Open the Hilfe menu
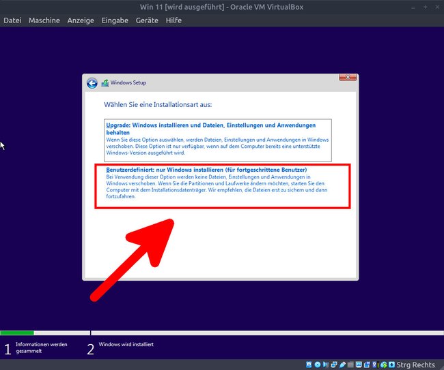Screen dimensions: 444x370 point(174,20)
